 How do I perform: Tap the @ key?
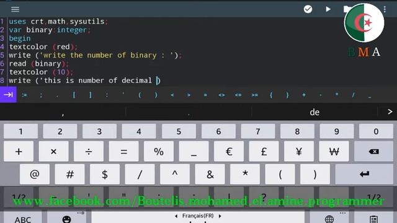[x=35, y=174]
